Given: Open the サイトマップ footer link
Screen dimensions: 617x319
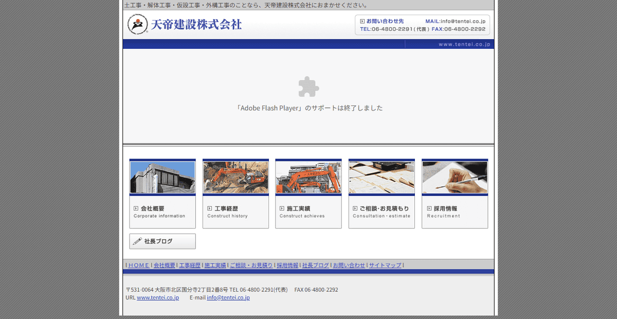Looking at the screenshot, I should pyautogui.click(x=385, y=265).
